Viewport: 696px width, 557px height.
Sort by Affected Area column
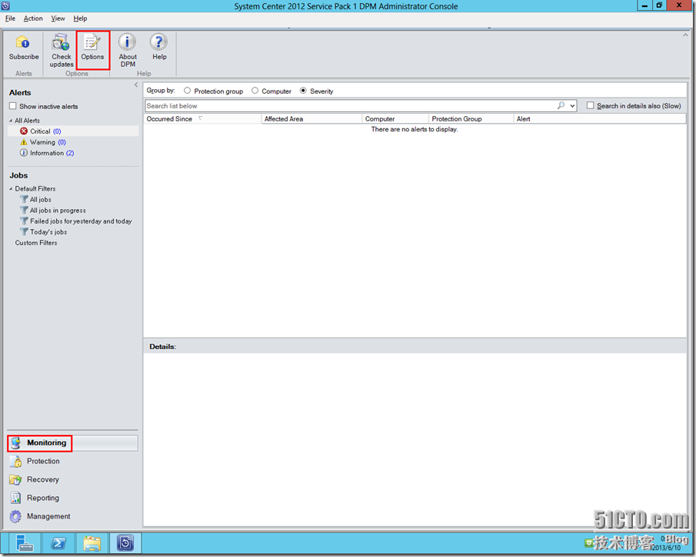(311, 119)
